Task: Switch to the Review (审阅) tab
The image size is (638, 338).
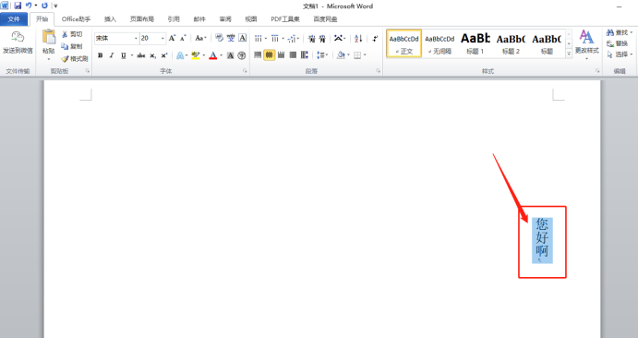Action: 225,19
